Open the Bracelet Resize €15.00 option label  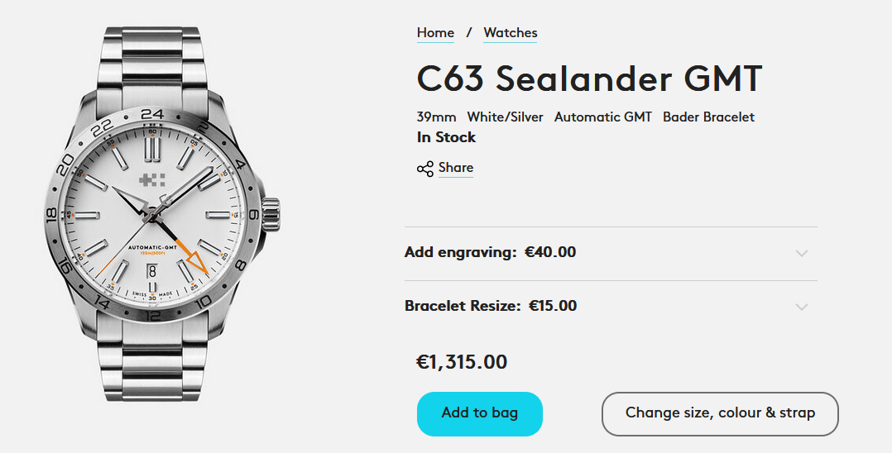tap(490, 306)
